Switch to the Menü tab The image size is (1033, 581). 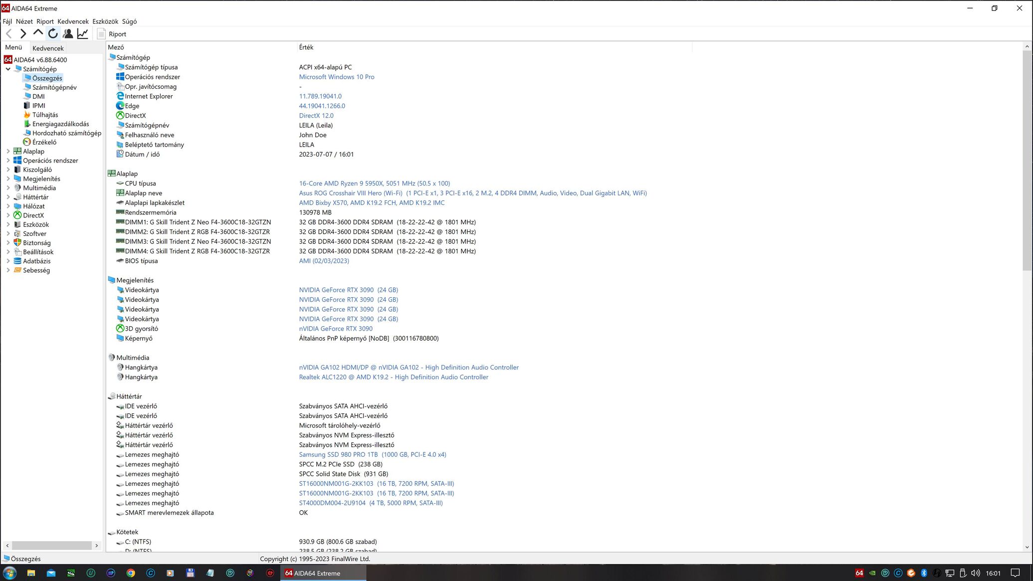click(x=13, y=47)
